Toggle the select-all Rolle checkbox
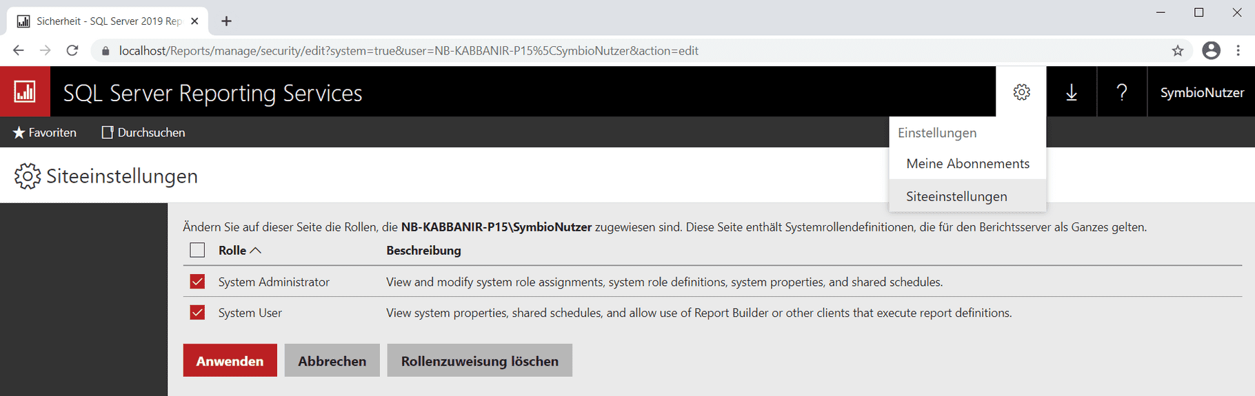Viewport: 1255px width, 396px height. pos(197,250)
